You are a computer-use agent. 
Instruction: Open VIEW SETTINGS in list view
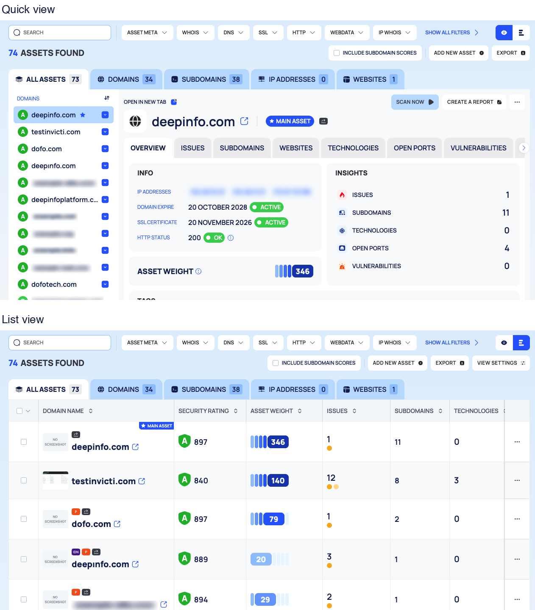coord(501,363)
